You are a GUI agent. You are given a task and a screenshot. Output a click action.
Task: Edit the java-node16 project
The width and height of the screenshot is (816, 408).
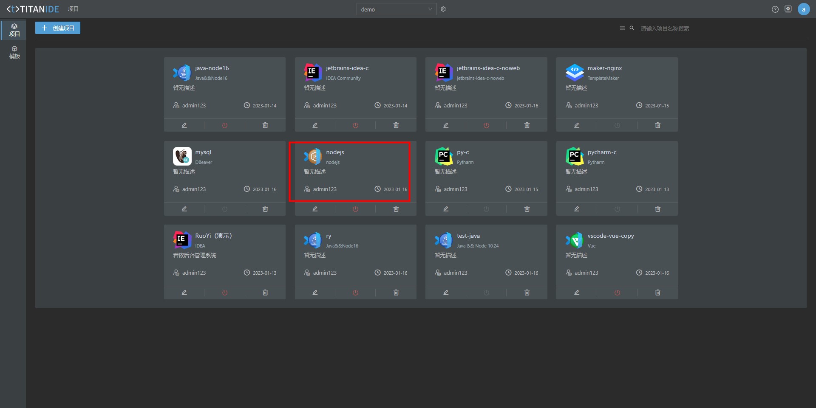(x=184, y=125)
